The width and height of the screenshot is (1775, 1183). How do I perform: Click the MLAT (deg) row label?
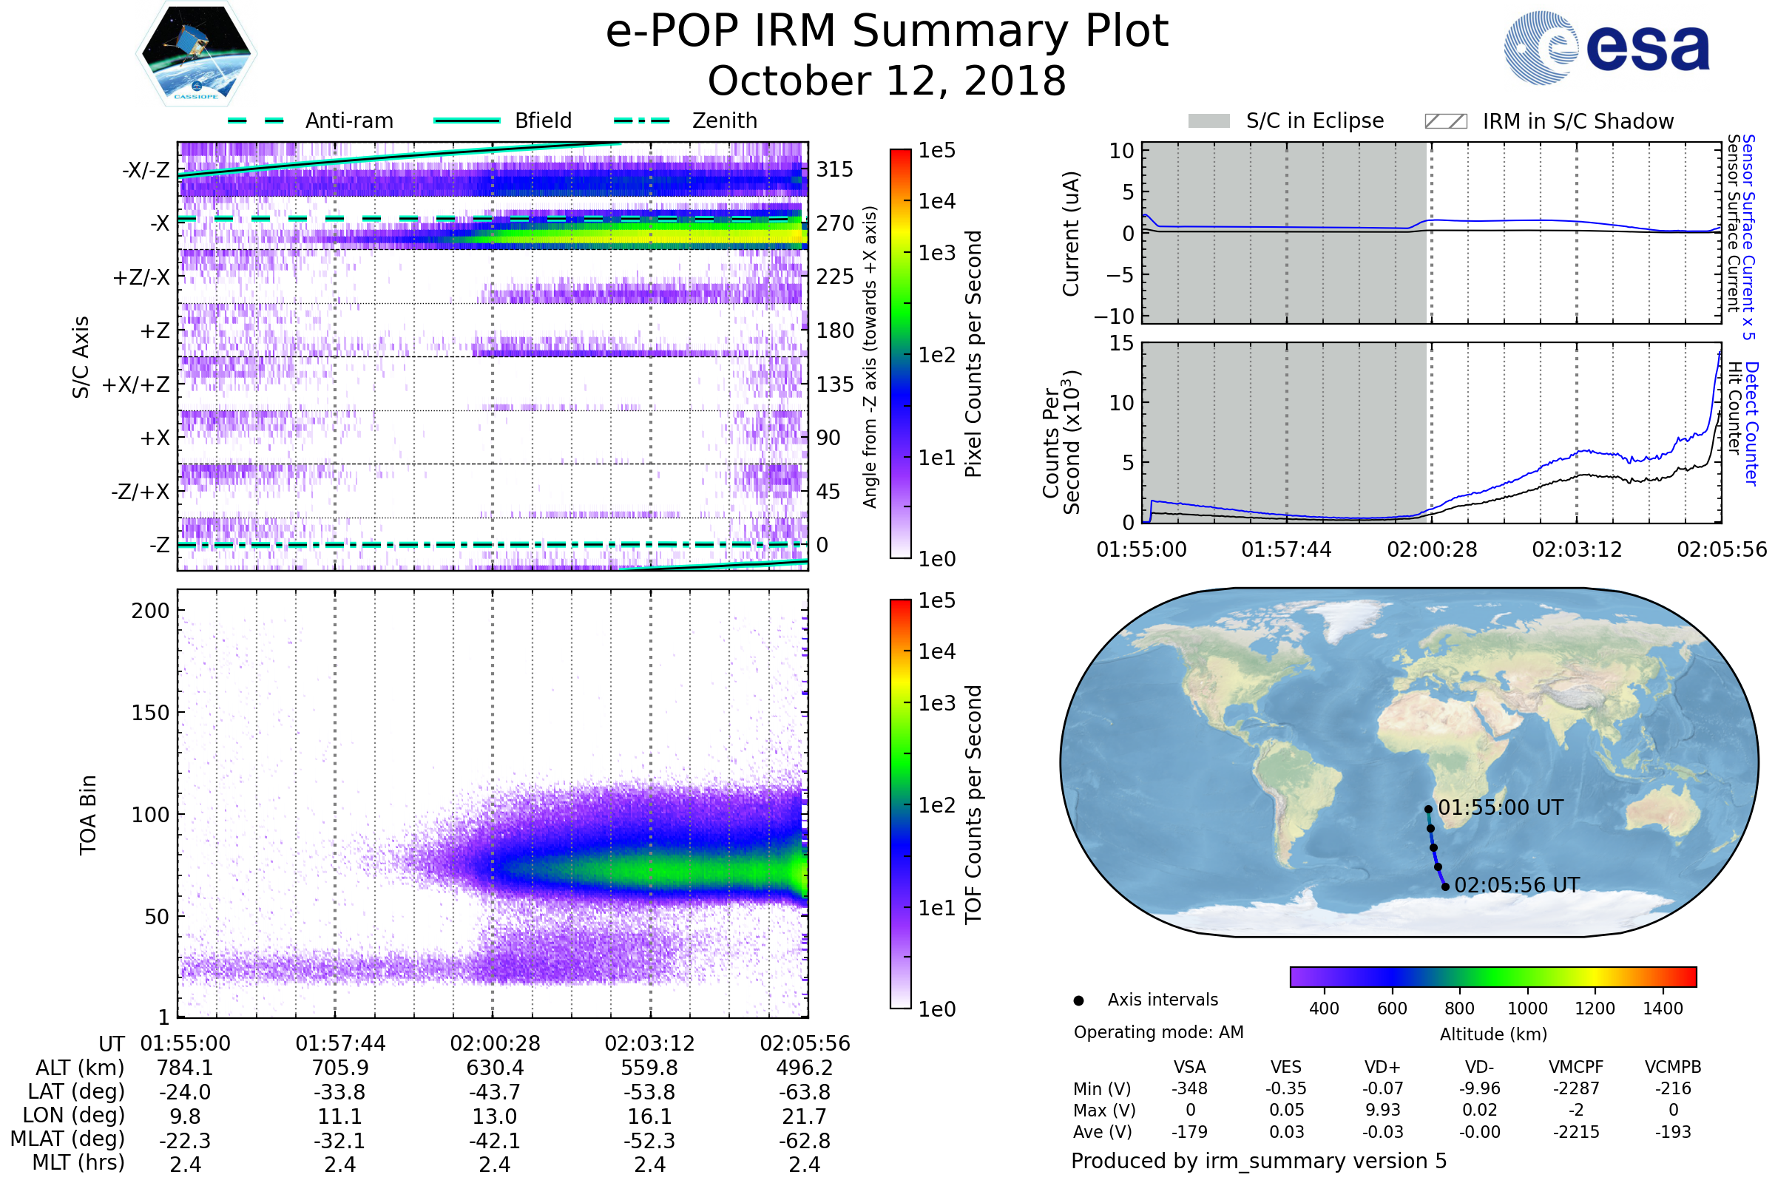pyautogui.click(x=67, y=1139)
